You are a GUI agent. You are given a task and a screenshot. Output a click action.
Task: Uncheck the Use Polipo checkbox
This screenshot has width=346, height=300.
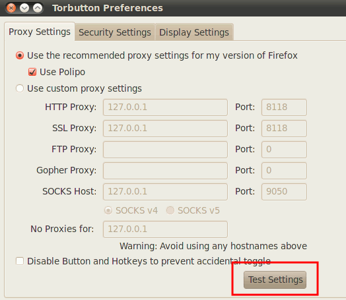point(32,72)
